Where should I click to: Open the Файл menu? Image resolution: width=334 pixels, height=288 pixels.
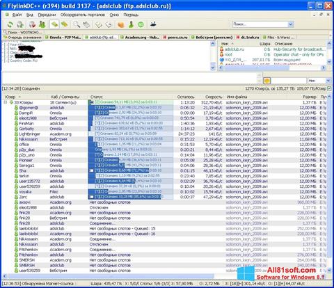17,15
